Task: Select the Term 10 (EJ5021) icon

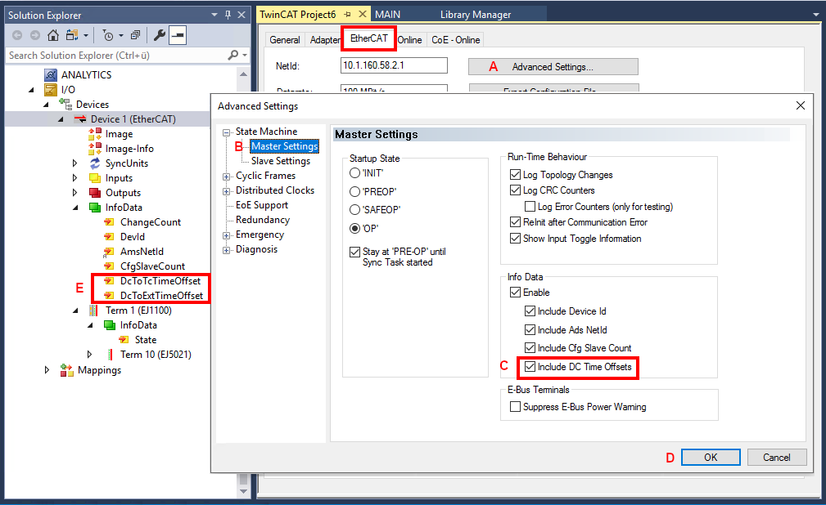Action: pos(110,355)
